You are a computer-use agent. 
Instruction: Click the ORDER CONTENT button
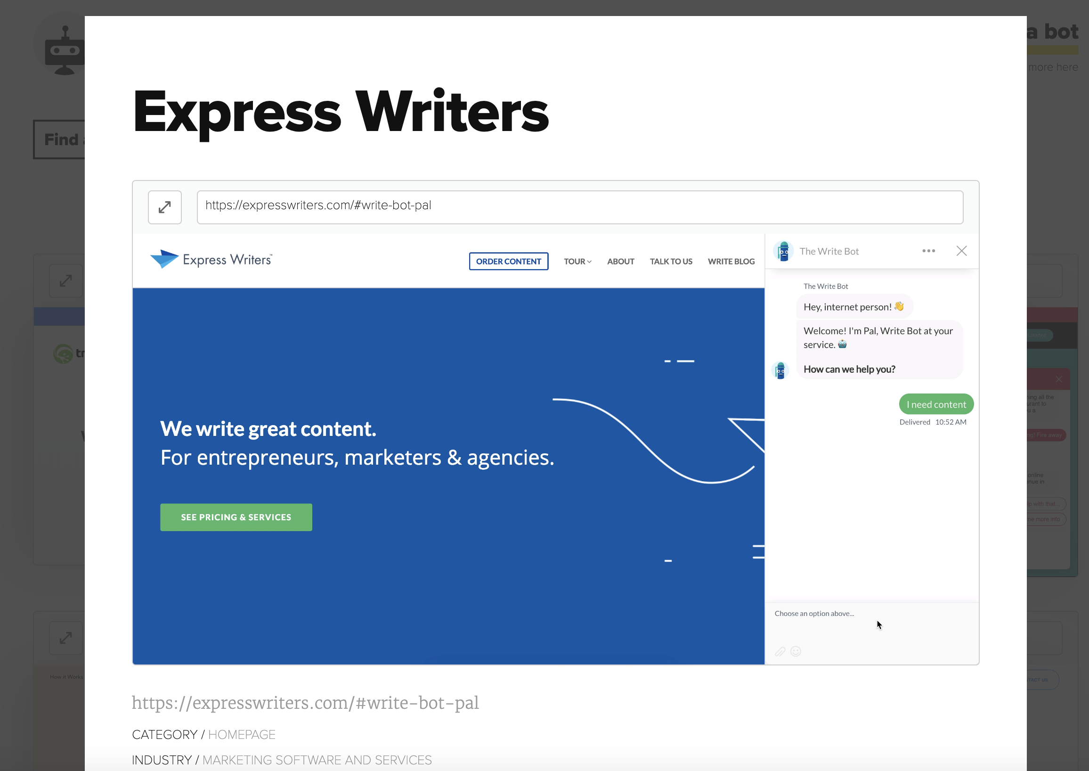508,261
